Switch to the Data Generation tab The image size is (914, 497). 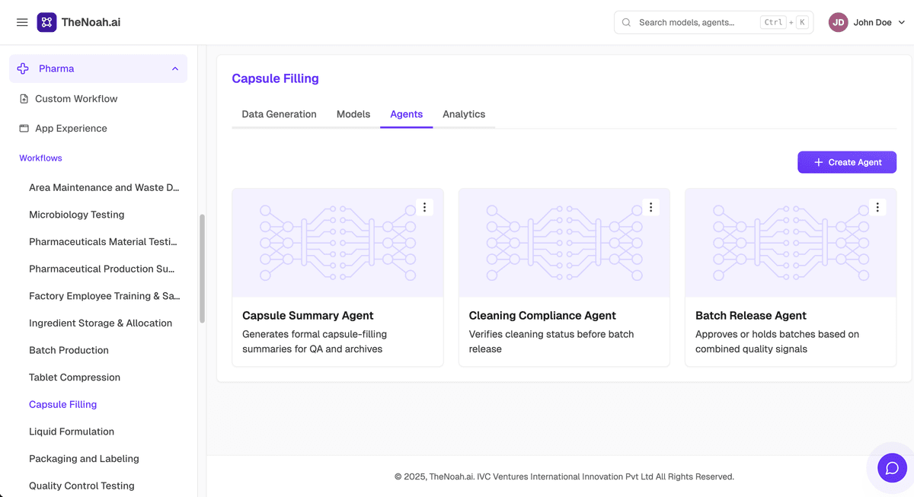coord(279,114)
